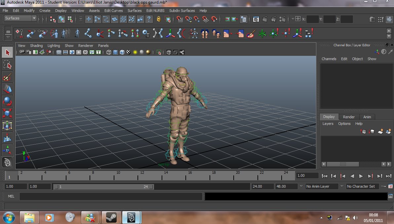Open the No Character Set dropdown
This screenshot has height=224, width=394.
(362, 186)
